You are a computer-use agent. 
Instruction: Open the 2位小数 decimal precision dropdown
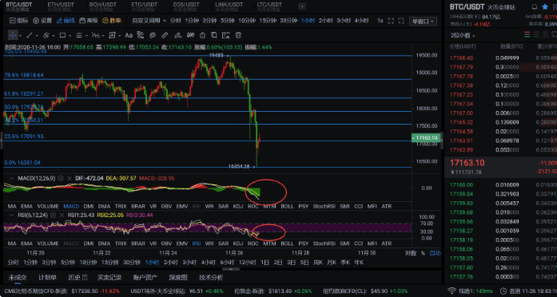tap(463, 35)
